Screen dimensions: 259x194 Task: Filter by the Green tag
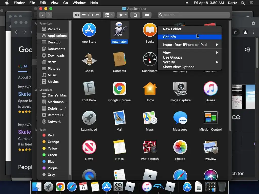[53, 155]
